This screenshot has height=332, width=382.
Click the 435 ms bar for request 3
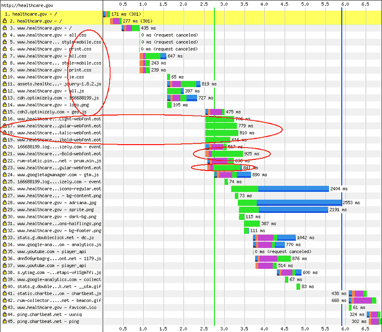130,28
